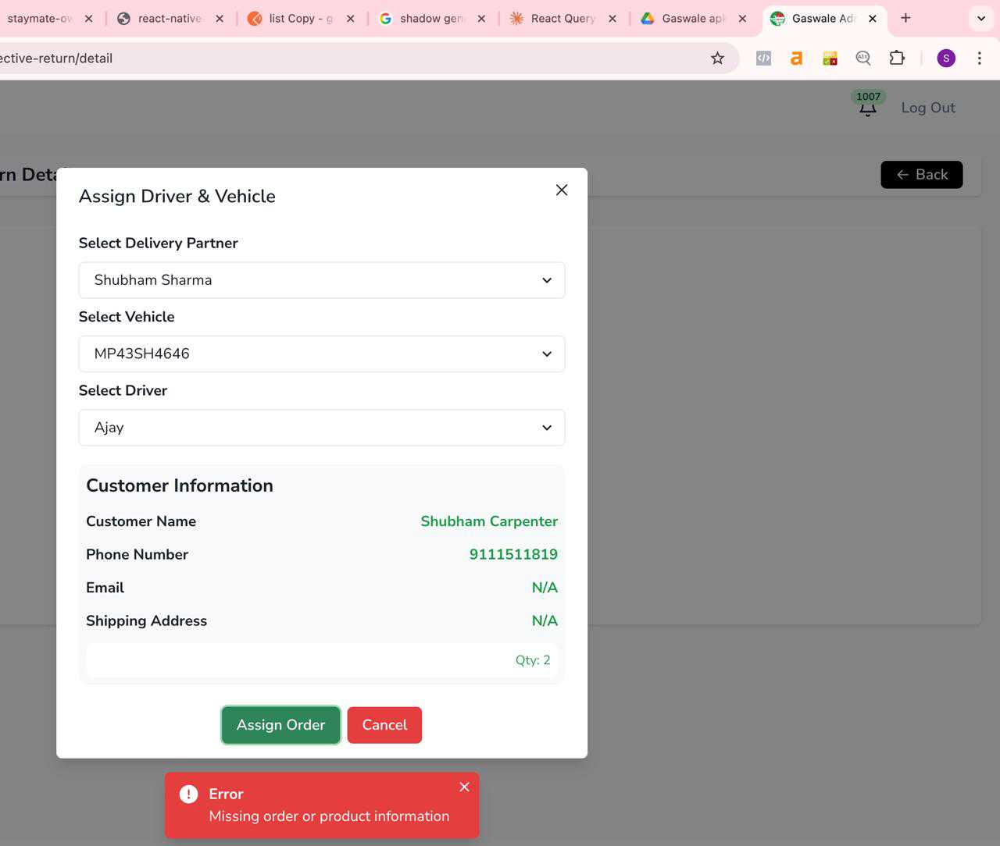
Task: Open Chrome's three-dot menu
Action: tap(979, 59)
